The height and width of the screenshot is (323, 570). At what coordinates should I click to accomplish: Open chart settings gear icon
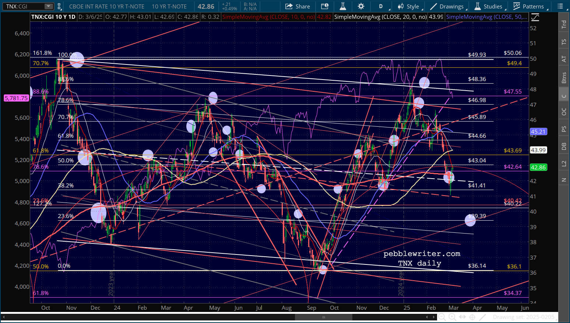[x=361, y=6]
